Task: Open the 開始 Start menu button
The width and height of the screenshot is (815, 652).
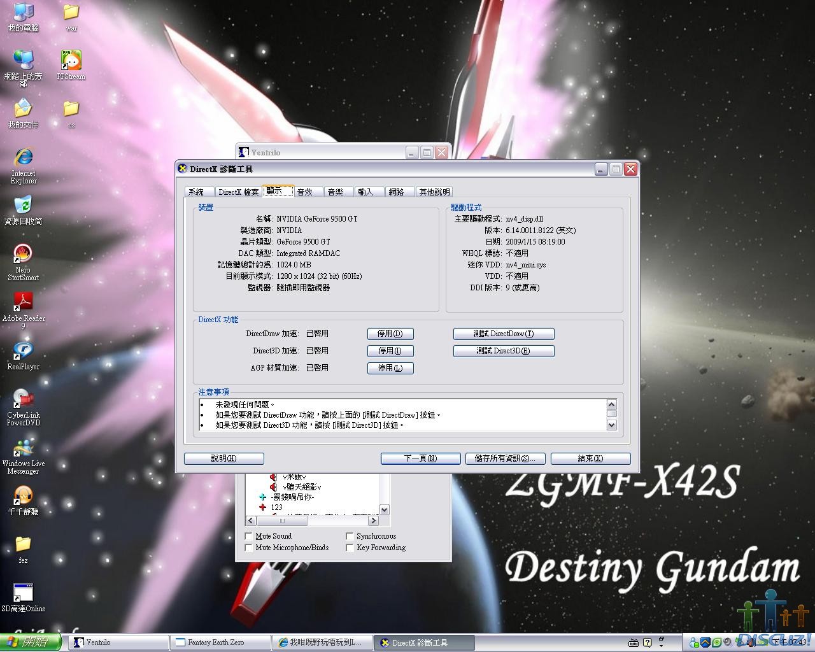Action: 29,642
